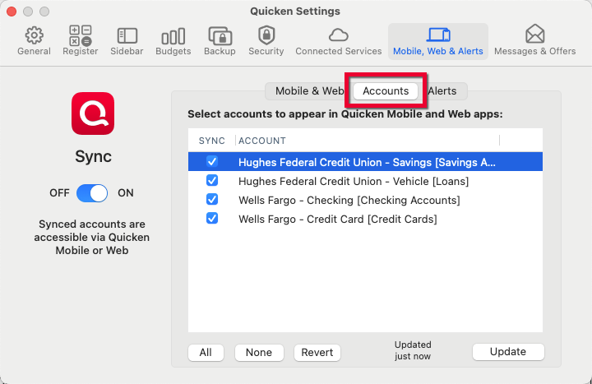Switch to the Accounts tab
The width and height of the screenshot is (592, 384).
pos(386,91)
